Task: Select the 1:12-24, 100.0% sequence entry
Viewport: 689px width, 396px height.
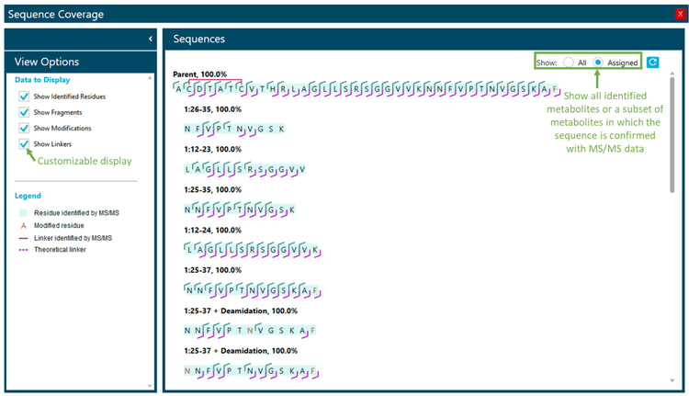Action: [x=212, y=230]
